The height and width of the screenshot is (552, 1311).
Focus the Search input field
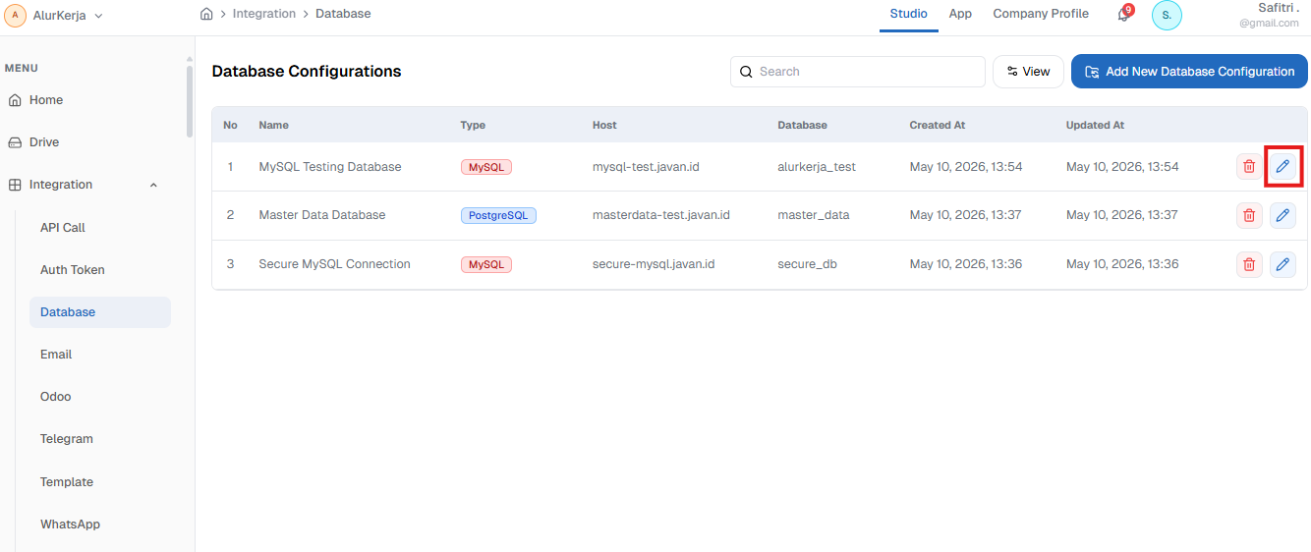click(x=857, y=72)
